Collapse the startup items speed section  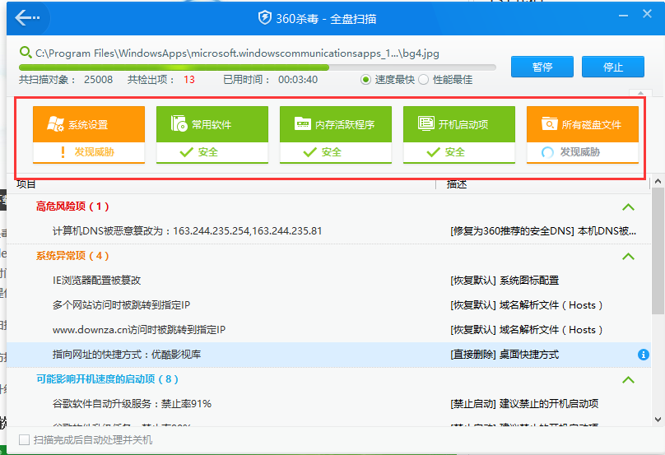click(628, 380)
